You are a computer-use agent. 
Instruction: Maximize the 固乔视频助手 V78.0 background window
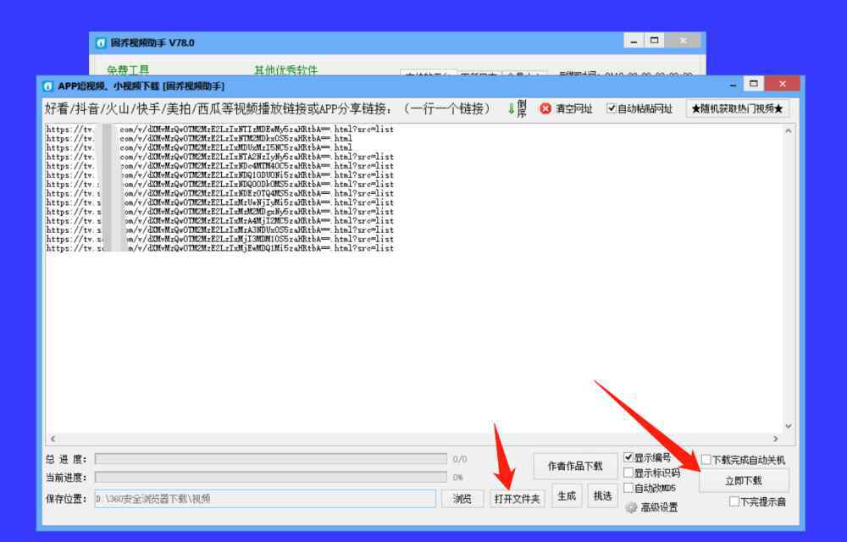655,41
